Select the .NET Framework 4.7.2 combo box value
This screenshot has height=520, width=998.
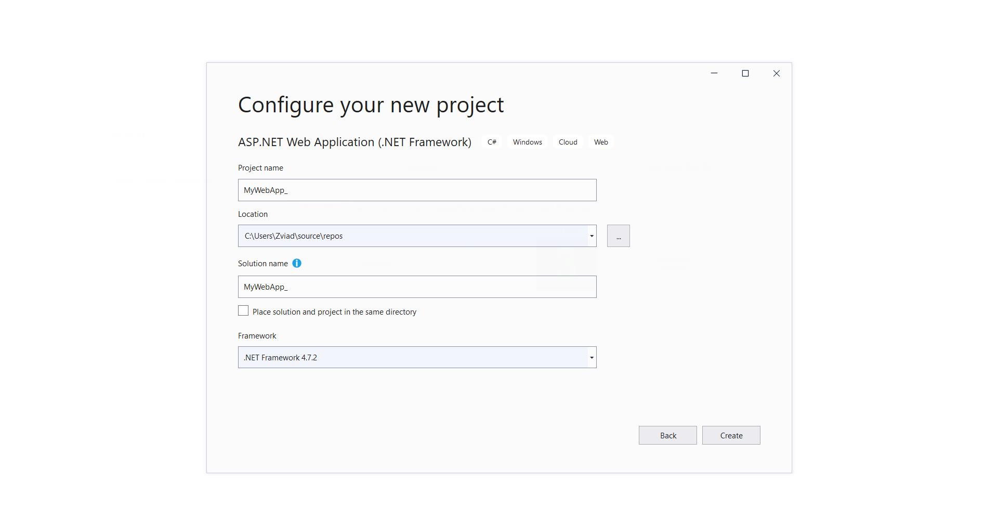click(413, 358)
